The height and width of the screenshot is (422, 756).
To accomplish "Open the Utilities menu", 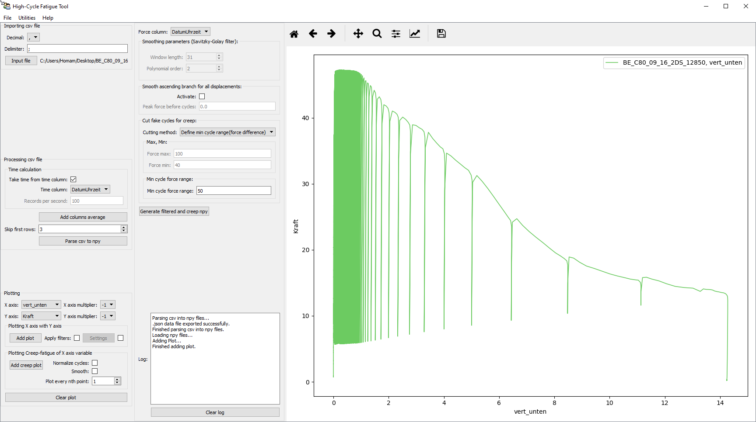I will (27, 18).
